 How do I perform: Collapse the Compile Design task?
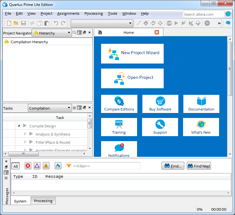click(x=19, y=125)
